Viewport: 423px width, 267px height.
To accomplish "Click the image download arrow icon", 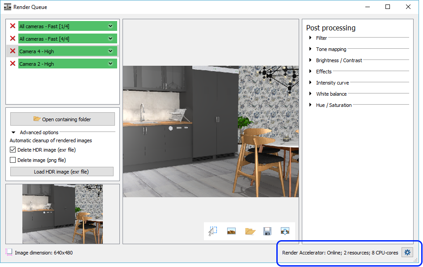I will tap(285, 231).
